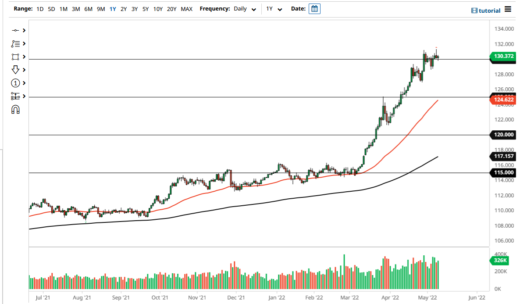Image resolution: width=520 pixels, height=304 pixels.
Task: Select the numbered circle annotation tool
Action: click(x=15, y=83)
